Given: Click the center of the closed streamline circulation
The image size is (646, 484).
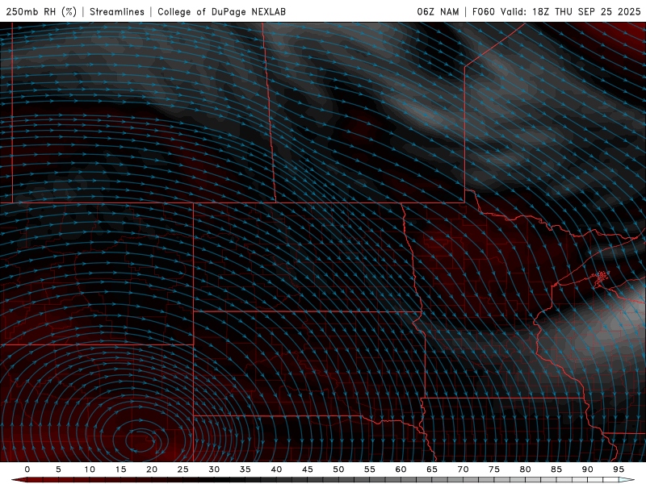Looking at the screenshot, I should pos(140,440).
